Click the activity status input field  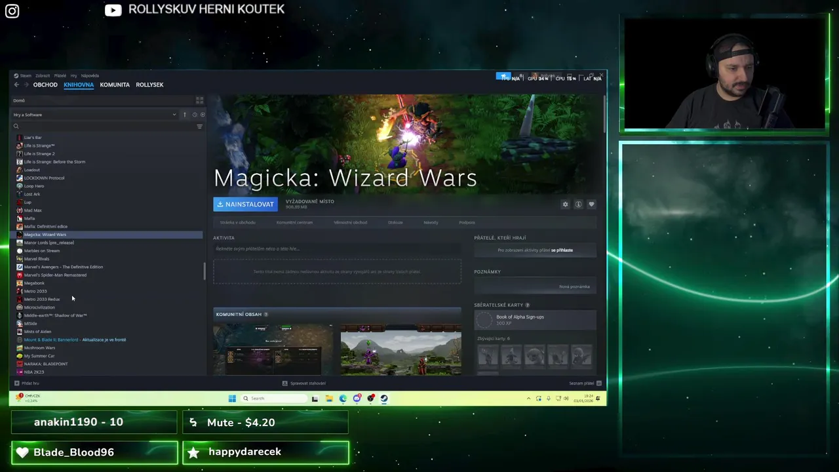tap(337, 249)
